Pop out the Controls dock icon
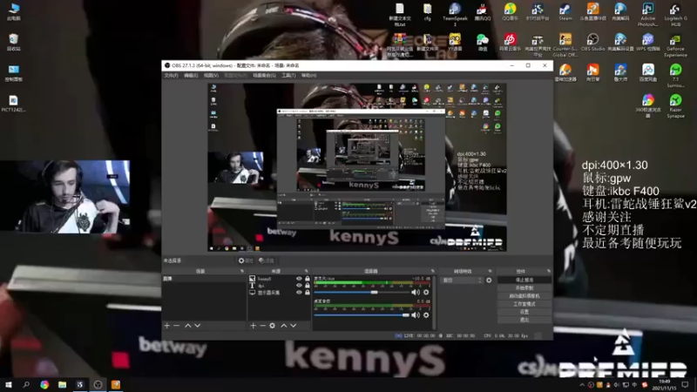Screen dimensions: 697x392 click(549, 271)
